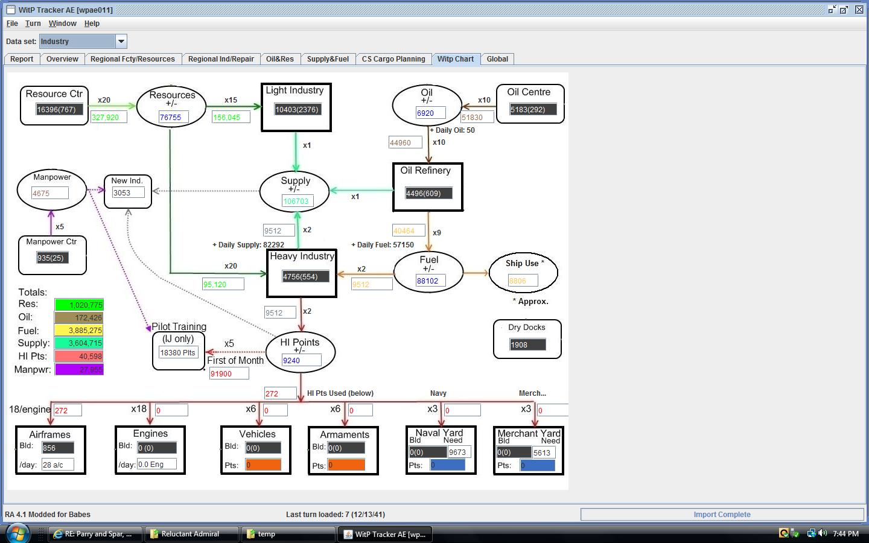869x543 pixels.
Task: Open the Turn menu
Action: (33, 24)
